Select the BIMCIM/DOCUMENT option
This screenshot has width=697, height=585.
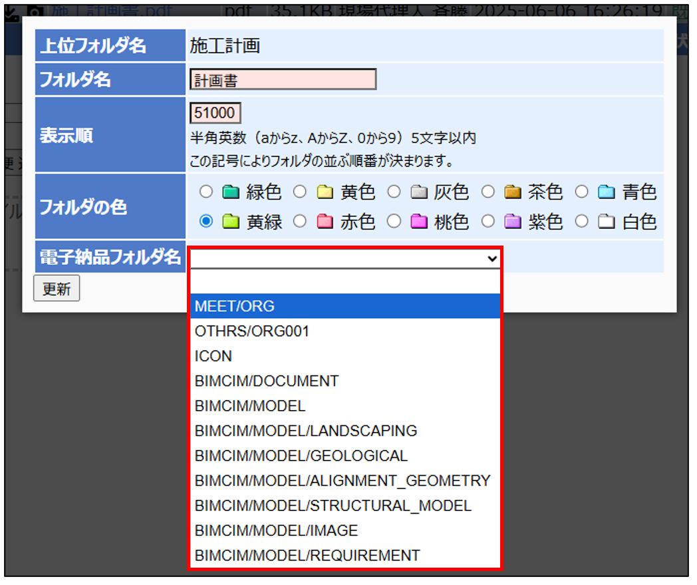tap(345, 381)
